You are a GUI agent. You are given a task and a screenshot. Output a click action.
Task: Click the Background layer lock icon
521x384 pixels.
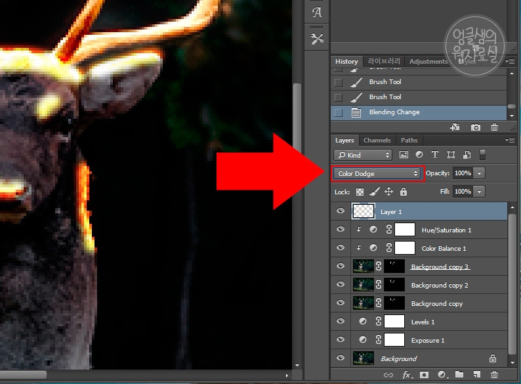click(492, 358)
